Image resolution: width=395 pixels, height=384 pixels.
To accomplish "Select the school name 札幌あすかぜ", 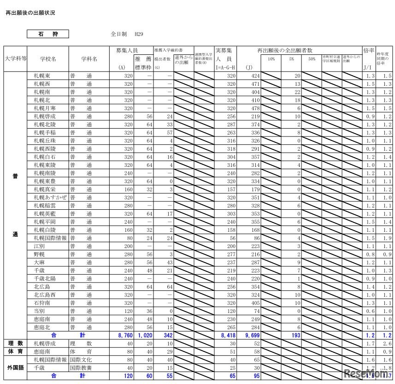I will [50, 198].
